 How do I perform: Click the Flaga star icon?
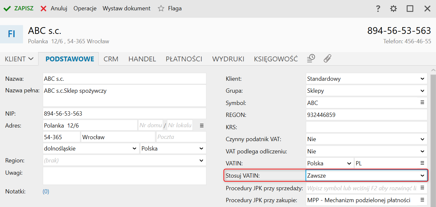click(x=161, y=9)
